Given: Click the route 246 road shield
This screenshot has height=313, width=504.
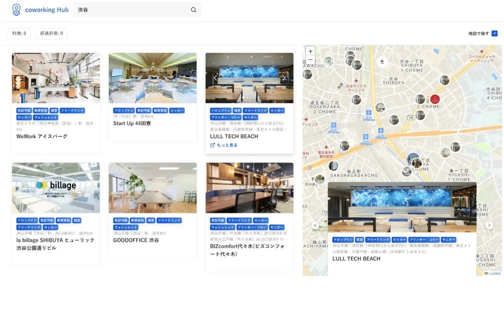Looking at the screenshot, I should 411,118.
